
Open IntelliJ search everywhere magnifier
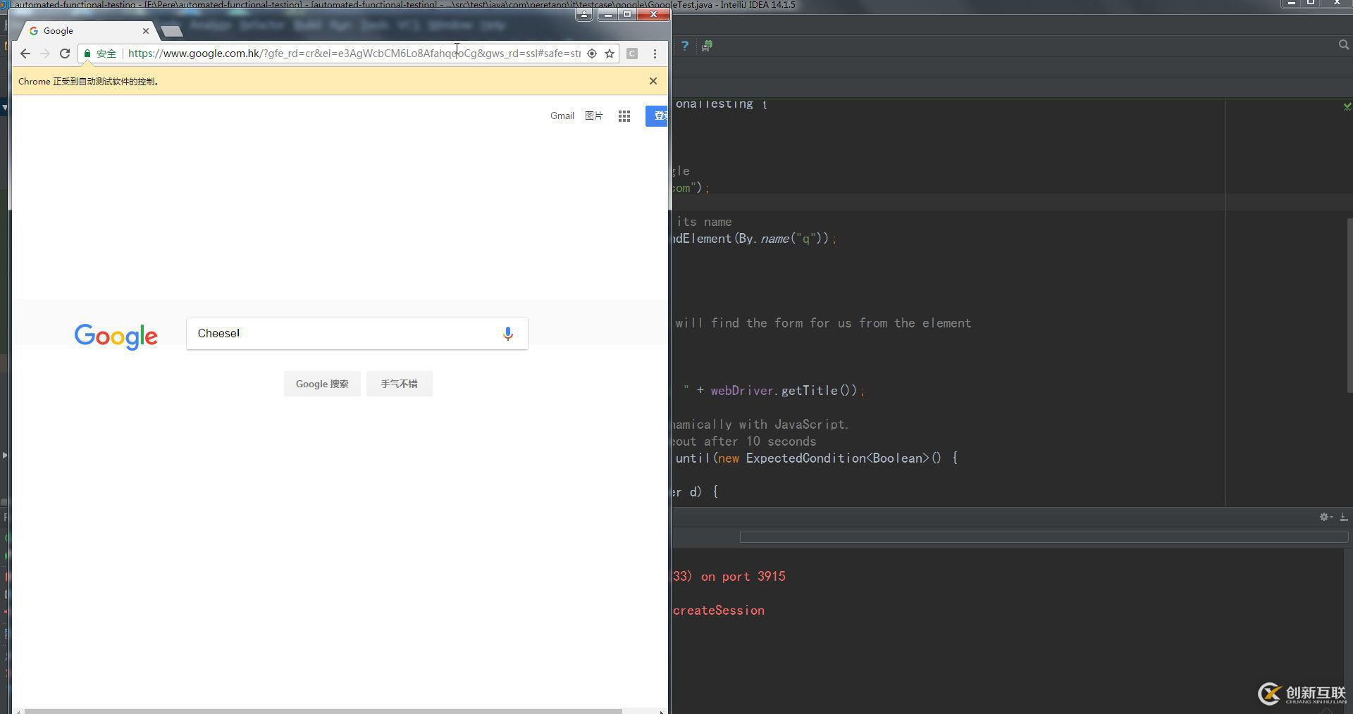tap(1343, 45)
